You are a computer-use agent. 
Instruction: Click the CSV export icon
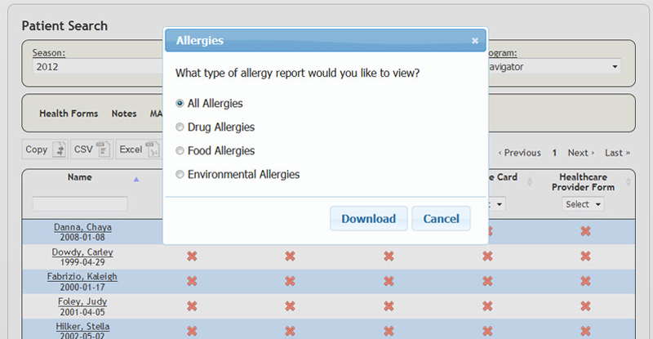(103, 149)
